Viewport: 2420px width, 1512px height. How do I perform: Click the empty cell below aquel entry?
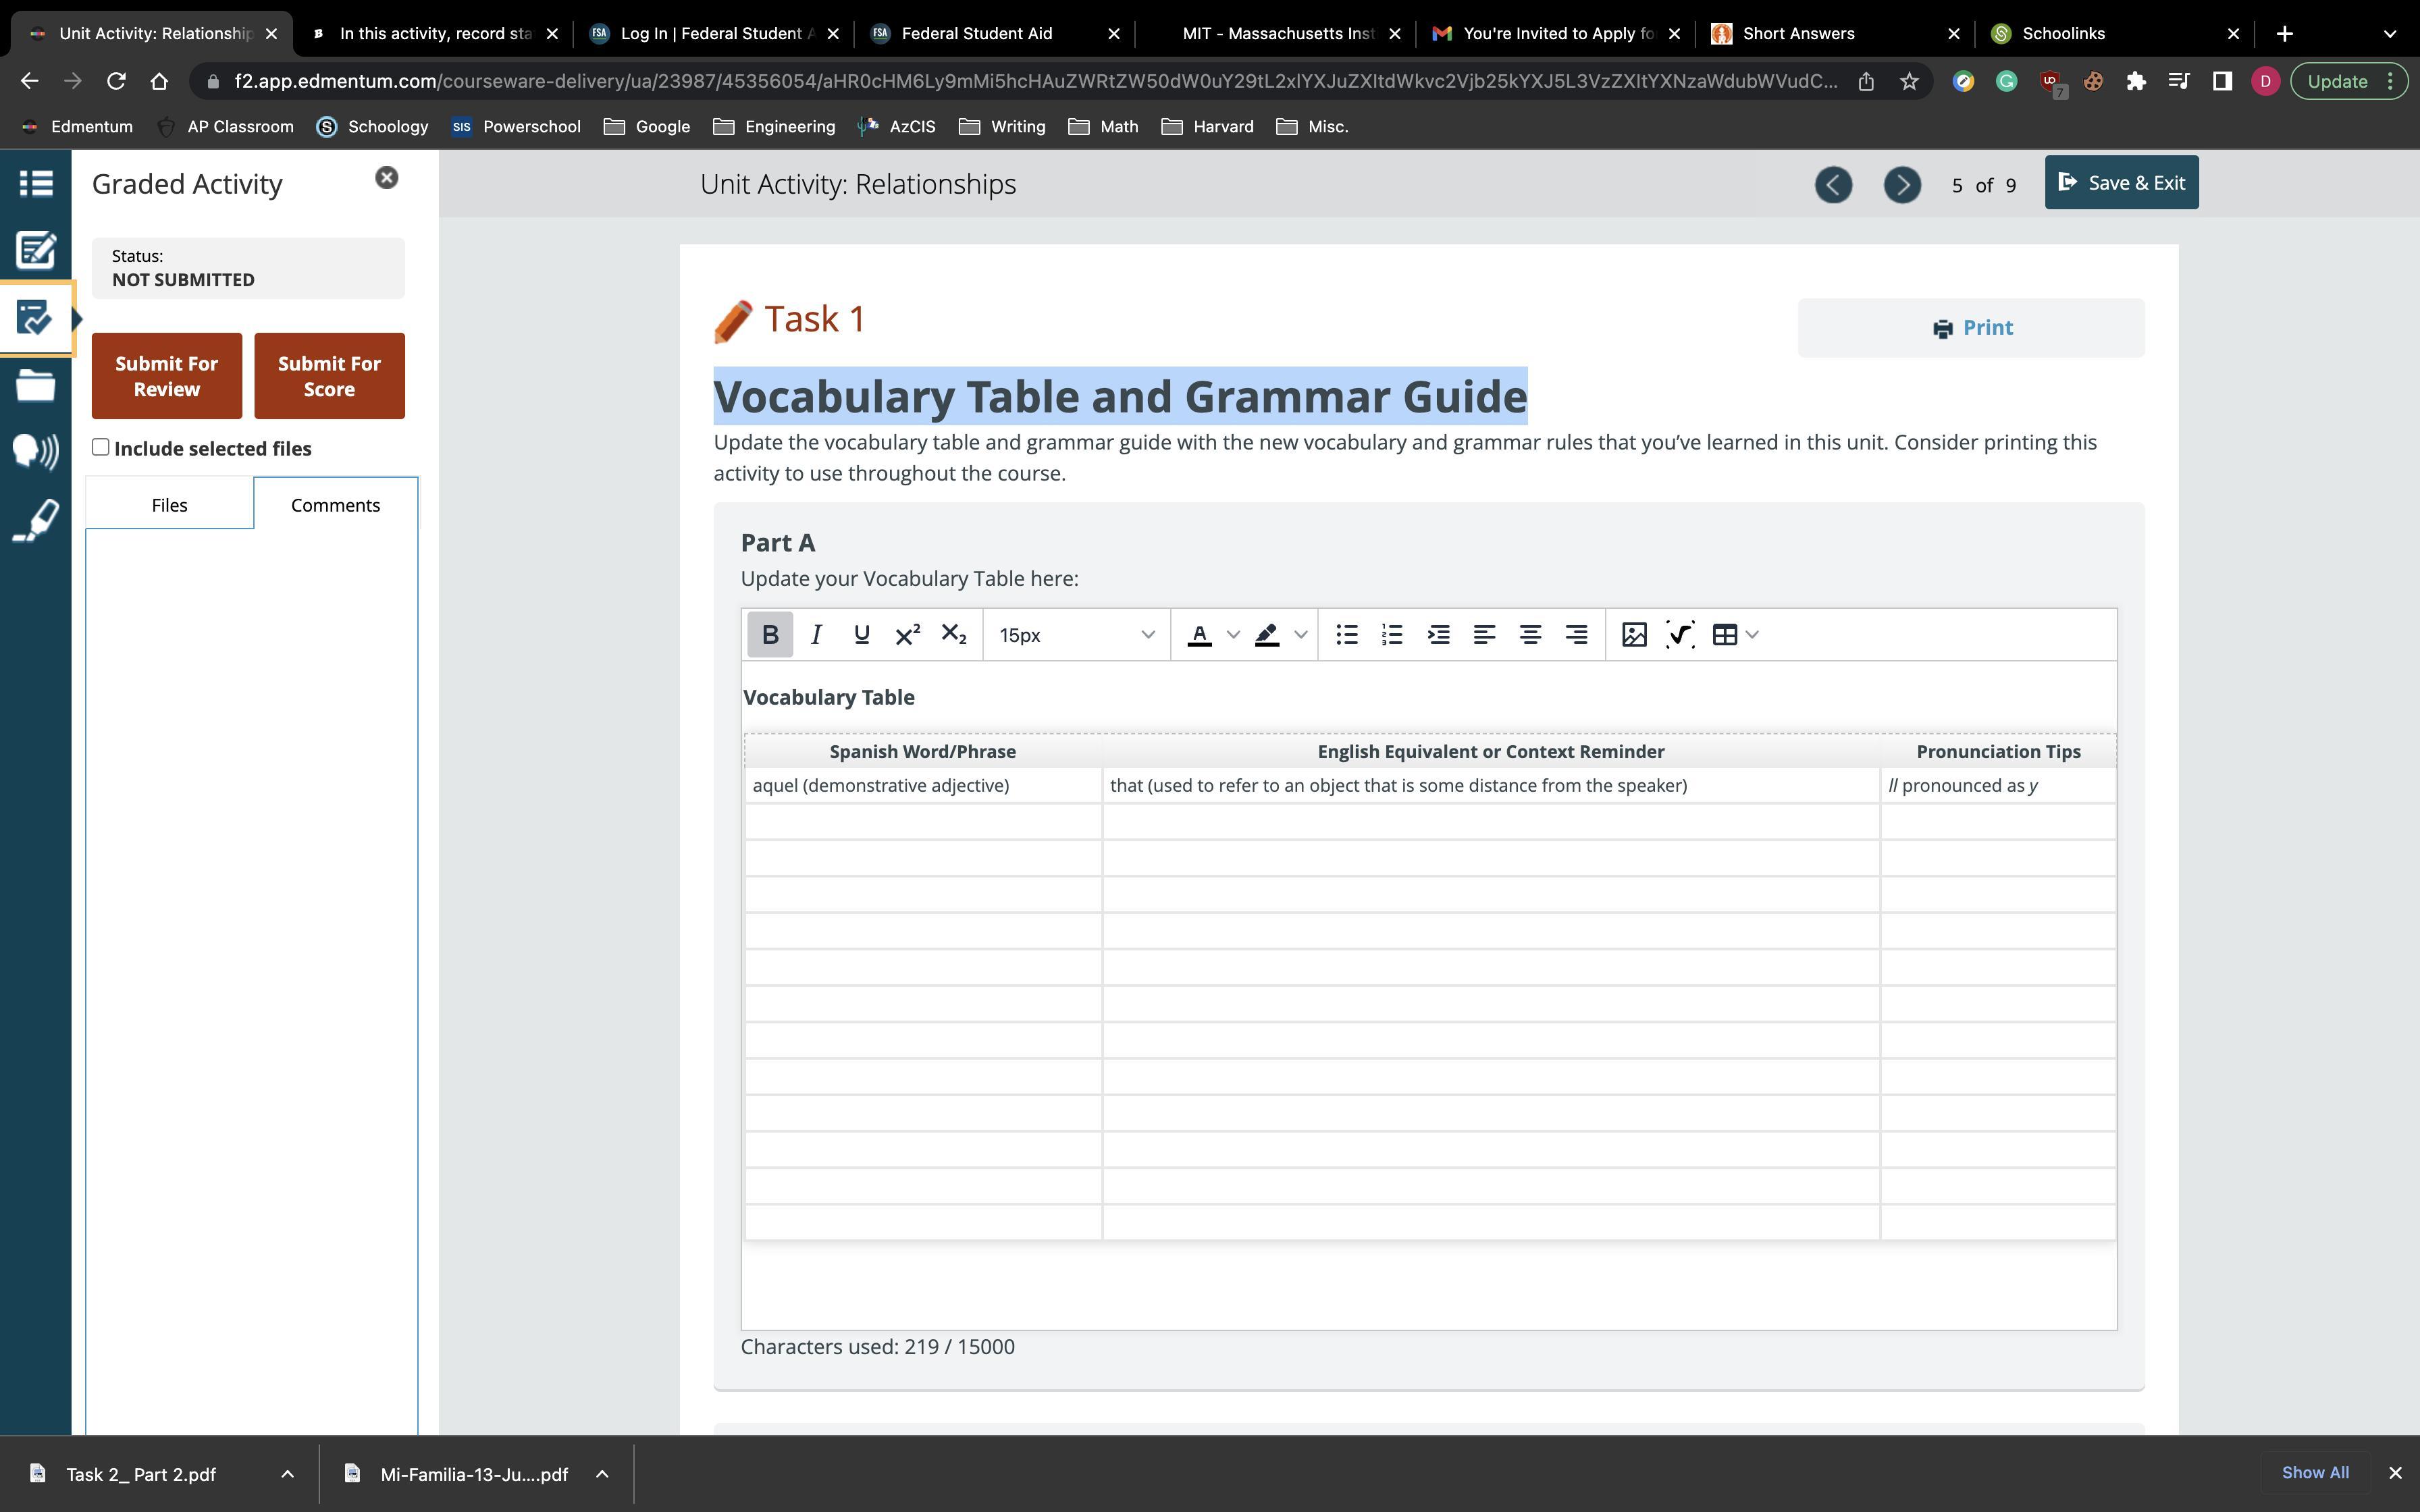[x=922, y=822]
